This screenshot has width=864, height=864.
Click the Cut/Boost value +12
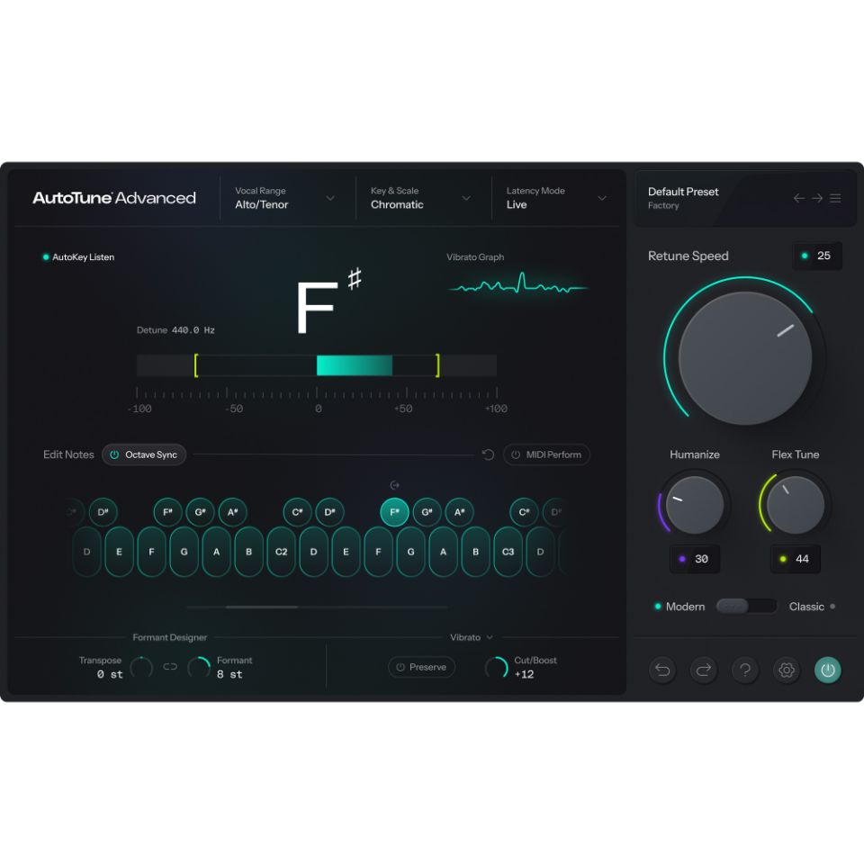click(x=524, y=674)
